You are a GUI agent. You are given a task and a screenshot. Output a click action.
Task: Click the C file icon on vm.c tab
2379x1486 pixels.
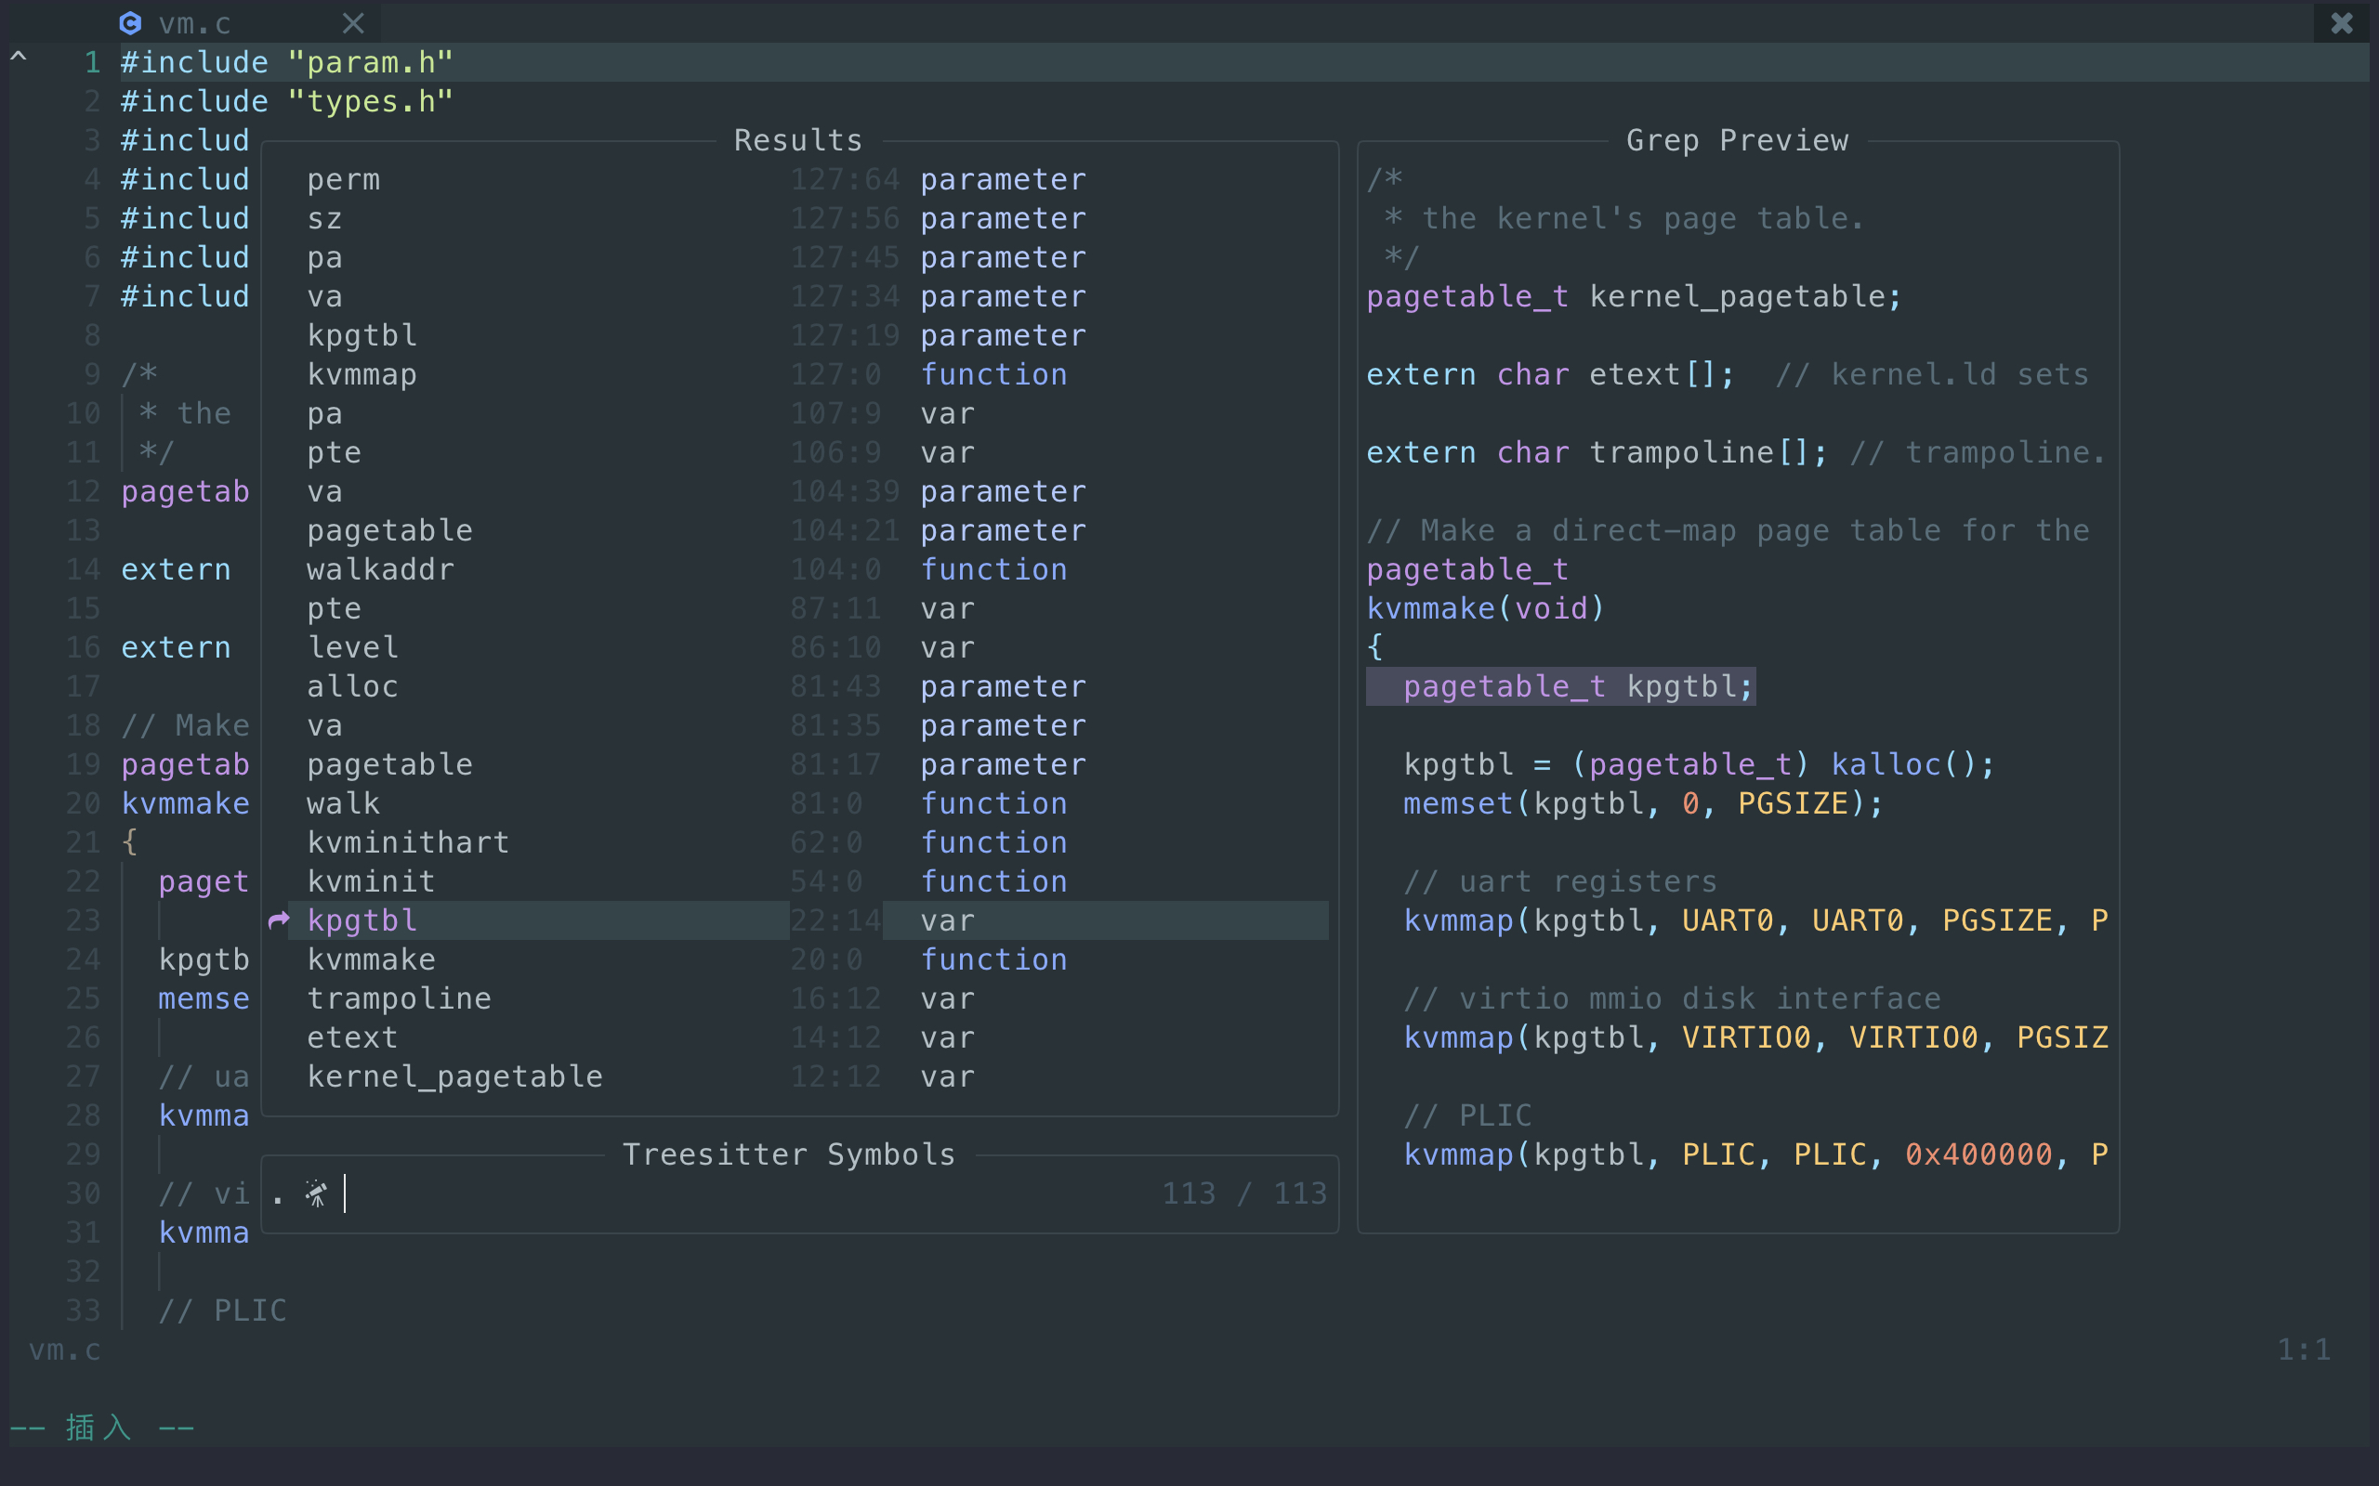(130, 22)
